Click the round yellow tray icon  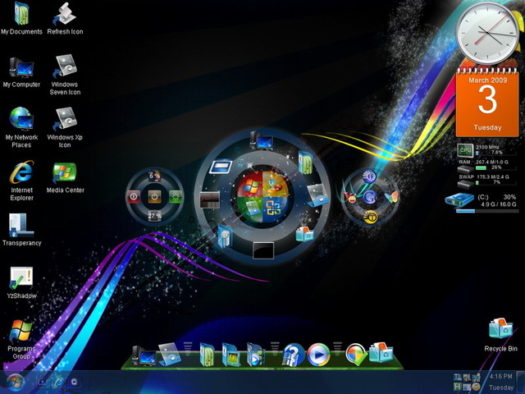(x=476, y=387)
